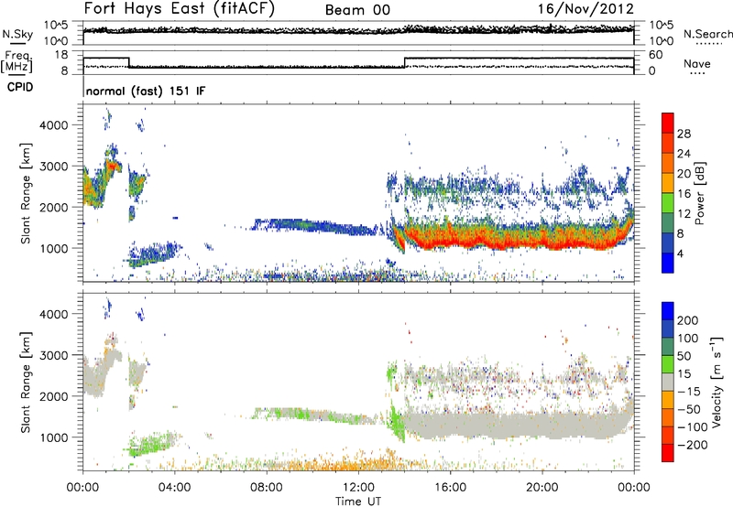The width and height of the screenshot is (733, 507).
Task: Click the Slant Range label of power panel
Action: tap(26, 194)
